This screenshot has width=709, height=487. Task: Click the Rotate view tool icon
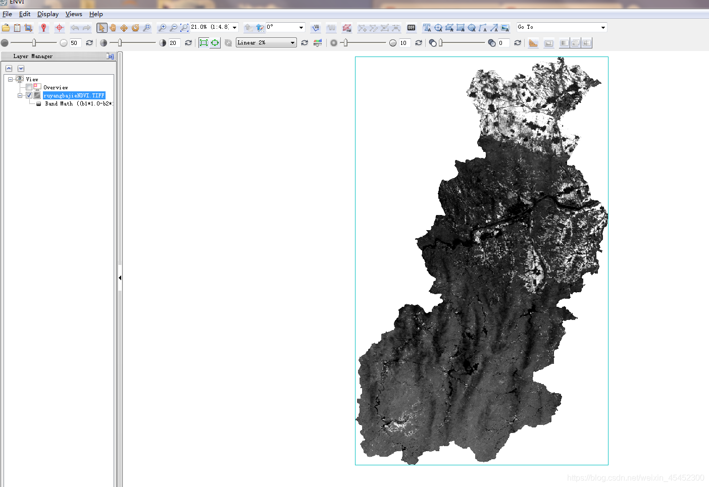135,28
